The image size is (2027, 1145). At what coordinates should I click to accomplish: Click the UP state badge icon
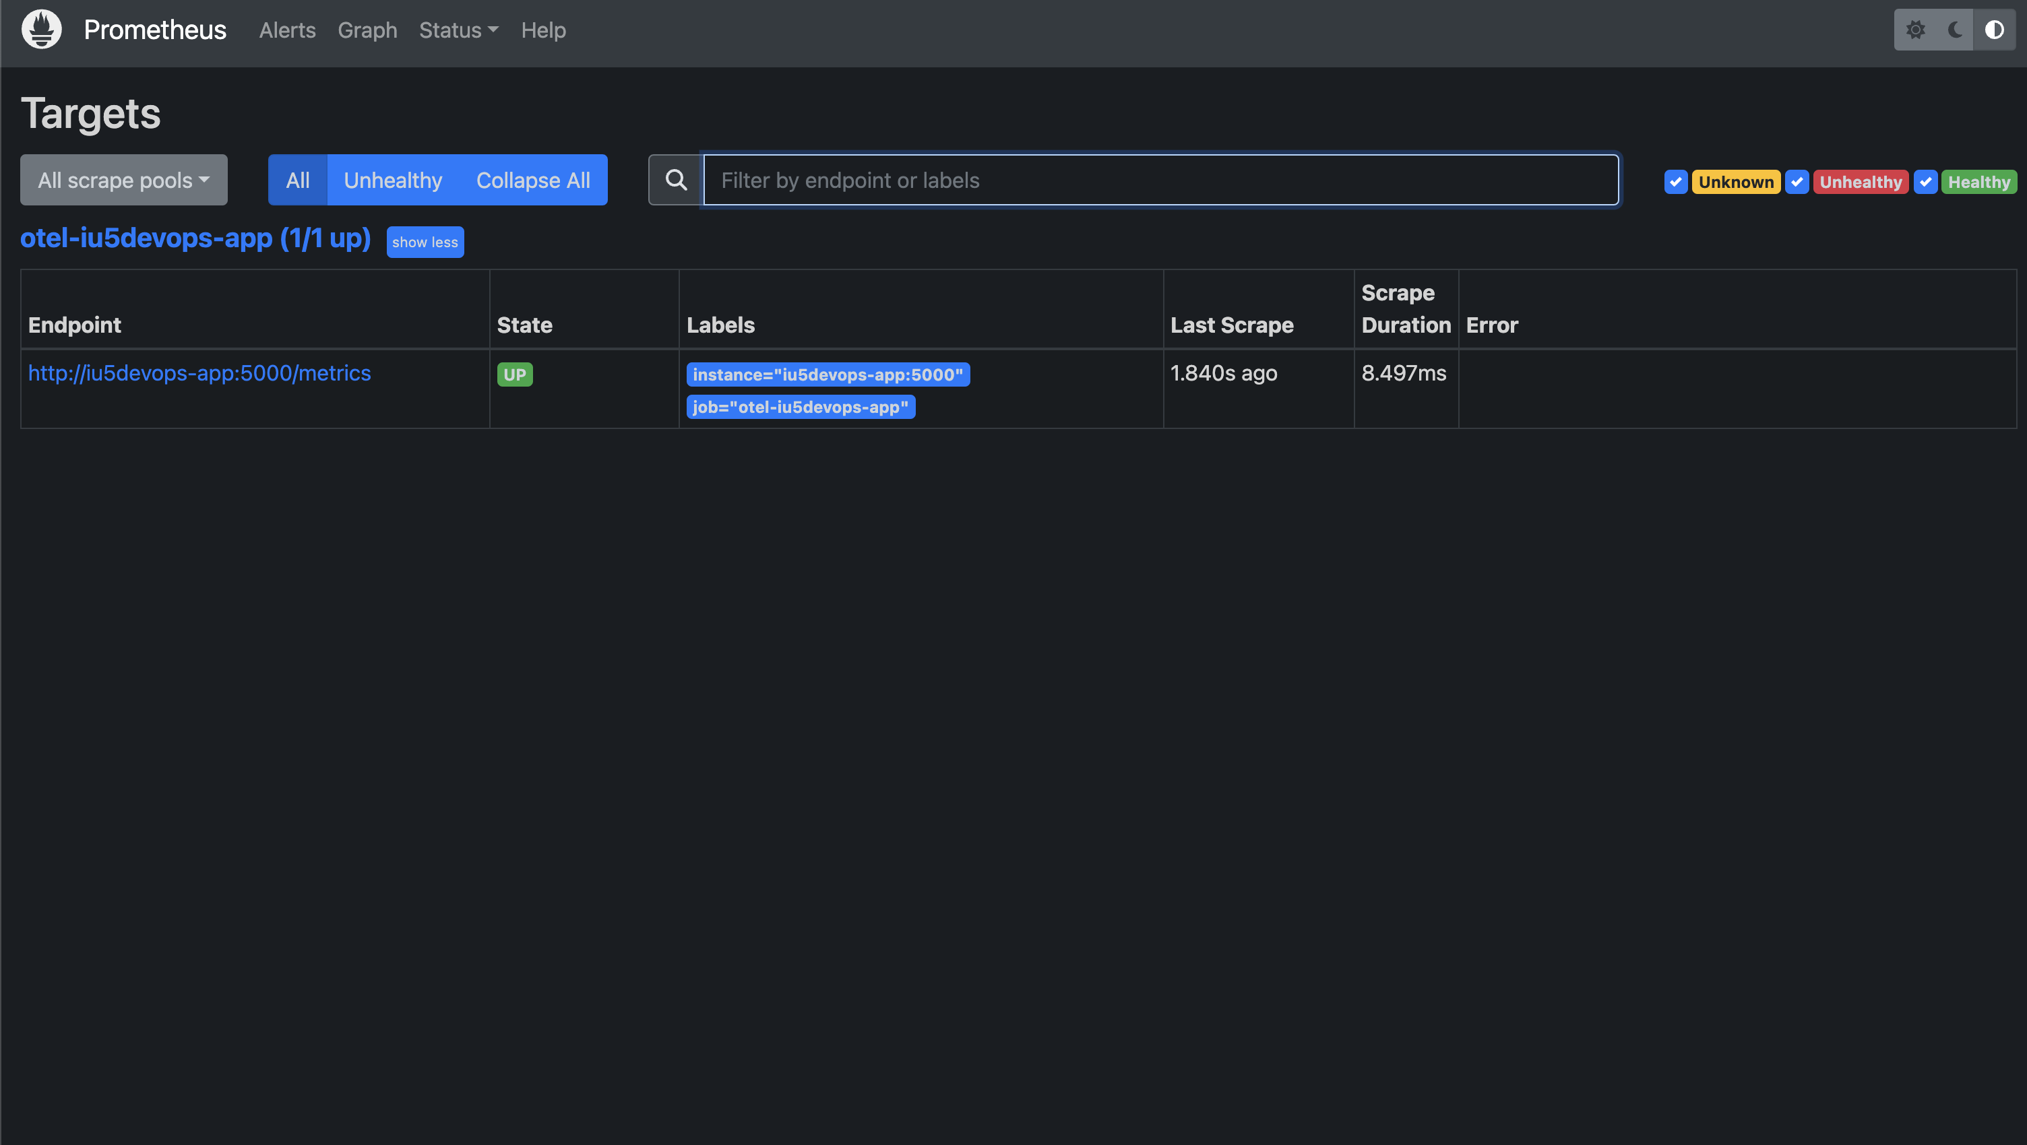515,373
